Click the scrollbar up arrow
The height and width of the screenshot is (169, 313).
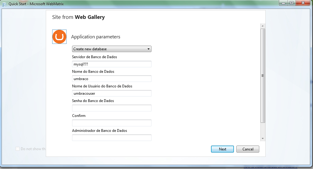coord(263,26)
